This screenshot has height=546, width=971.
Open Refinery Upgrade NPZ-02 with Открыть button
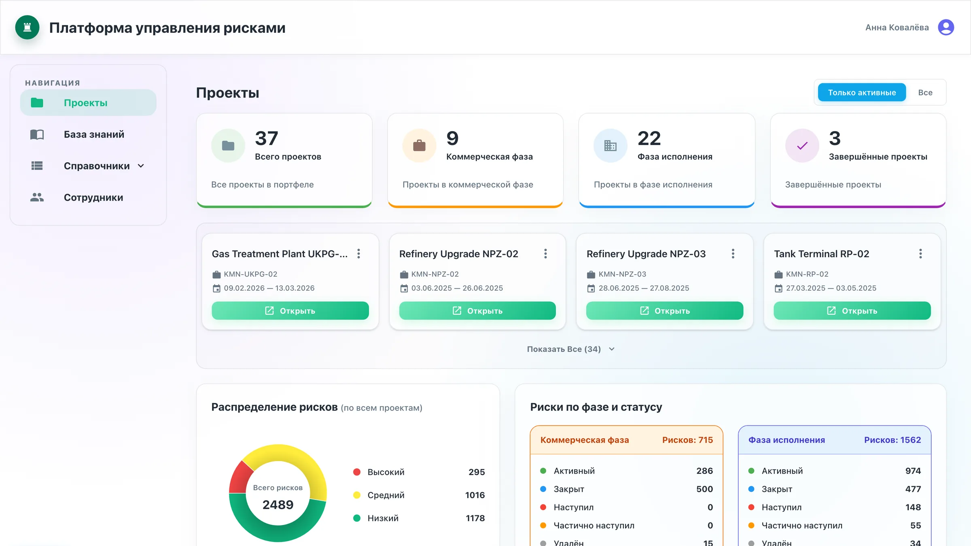477,311
